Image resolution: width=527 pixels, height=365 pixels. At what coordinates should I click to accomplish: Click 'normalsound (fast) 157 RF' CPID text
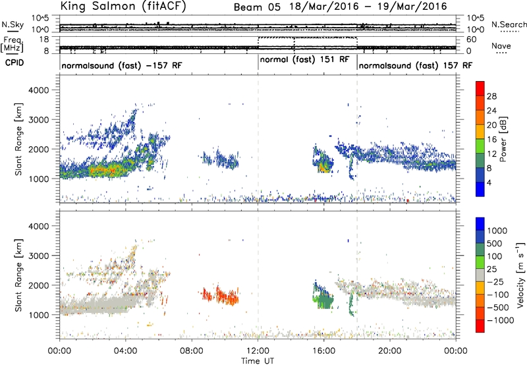tap(416, 65)
